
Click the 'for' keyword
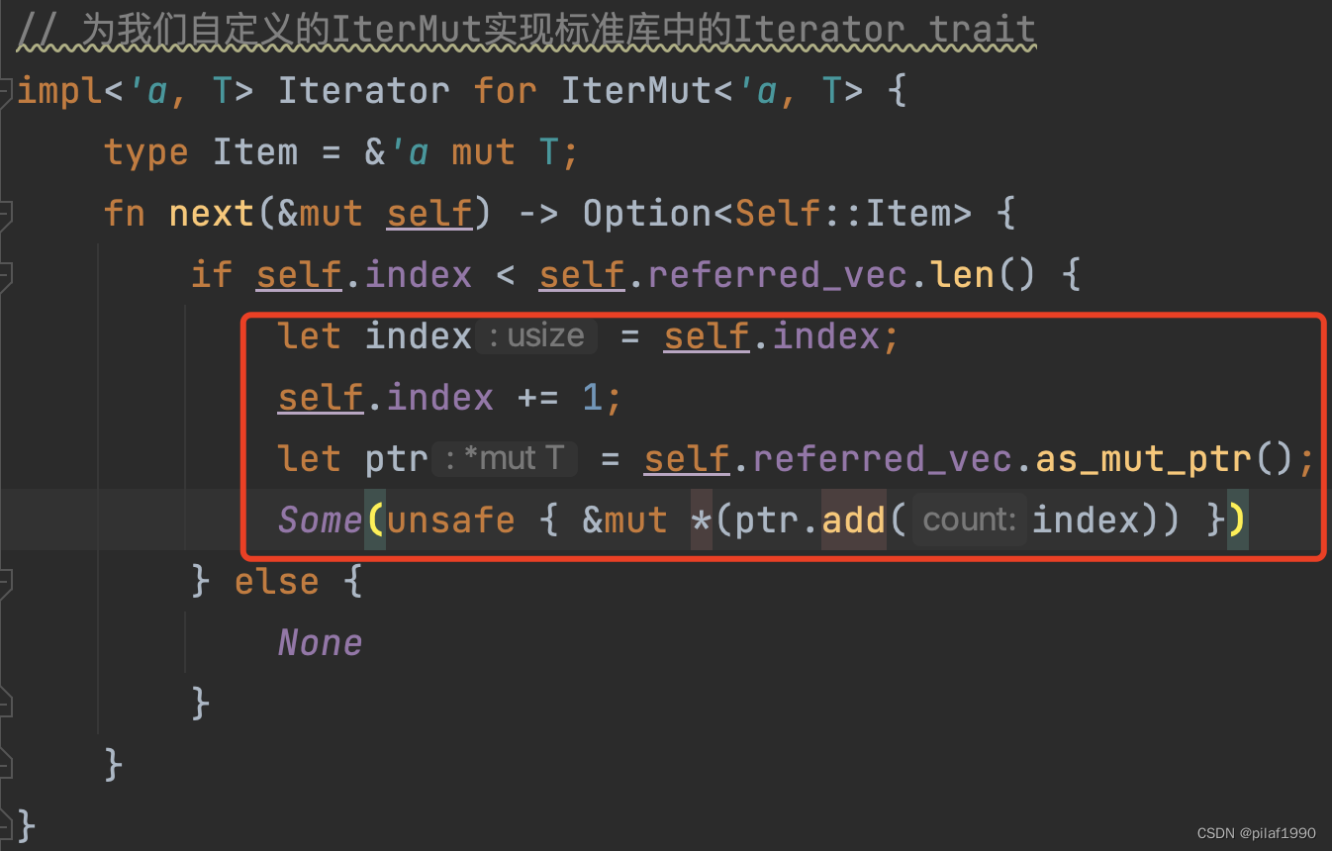[x=505, y=91]
